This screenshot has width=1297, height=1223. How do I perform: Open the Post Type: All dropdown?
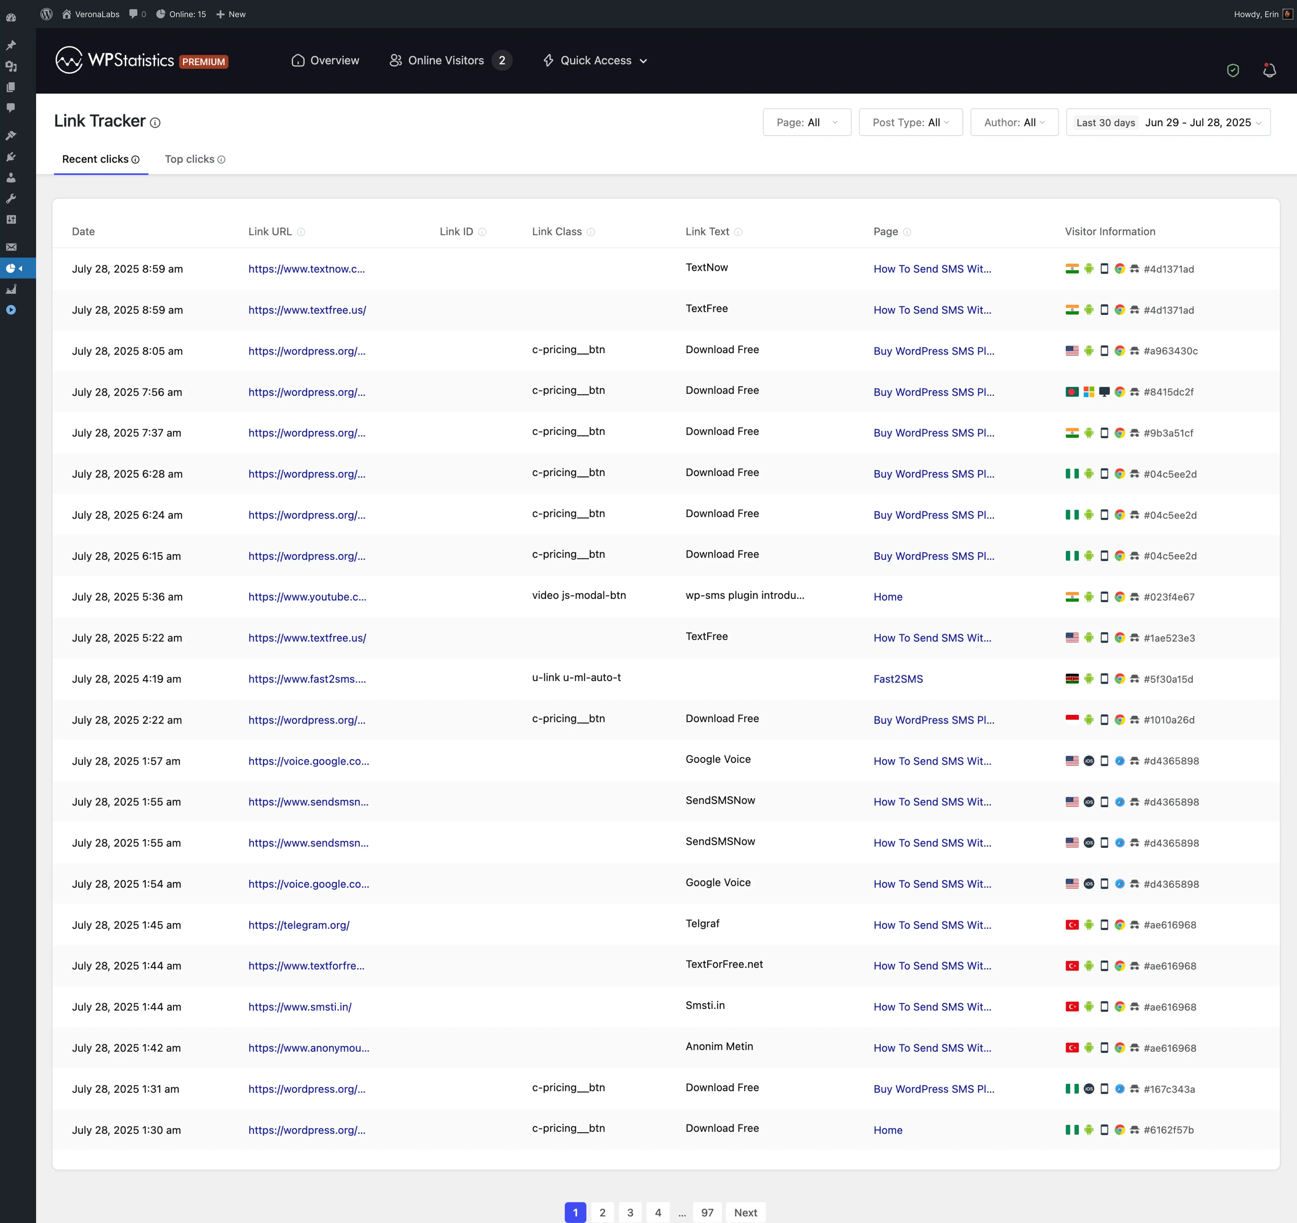(911, 122)
